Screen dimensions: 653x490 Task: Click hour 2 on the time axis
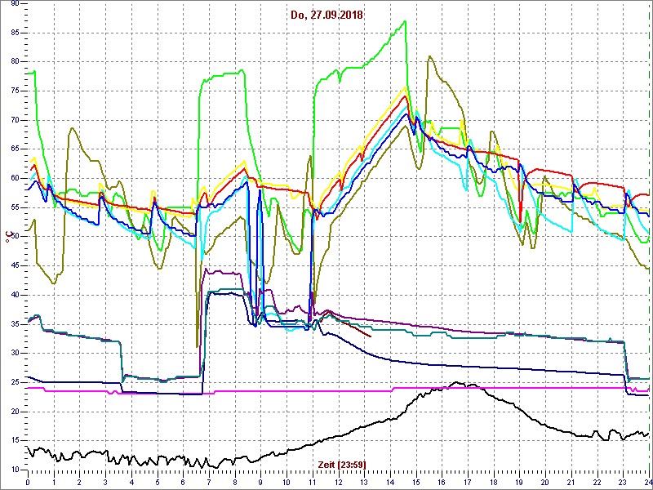79,482
